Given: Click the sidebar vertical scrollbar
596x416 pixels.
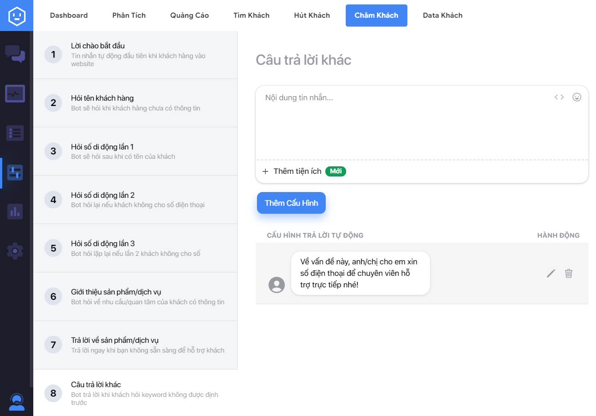Looking at the screenshot, I should coord(31,208).
